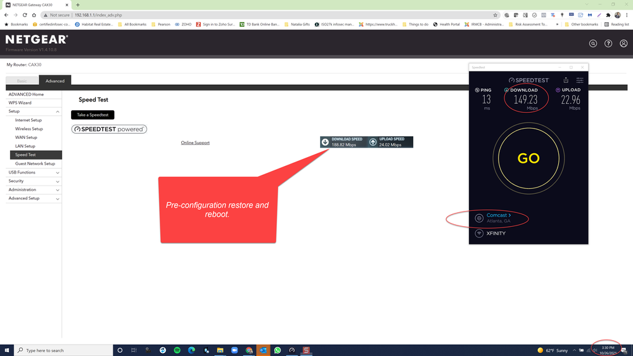Viewport: 633px width, 356px height.
Task: Show more bookmarks with the overflow chevron
Action: point(557,24)
